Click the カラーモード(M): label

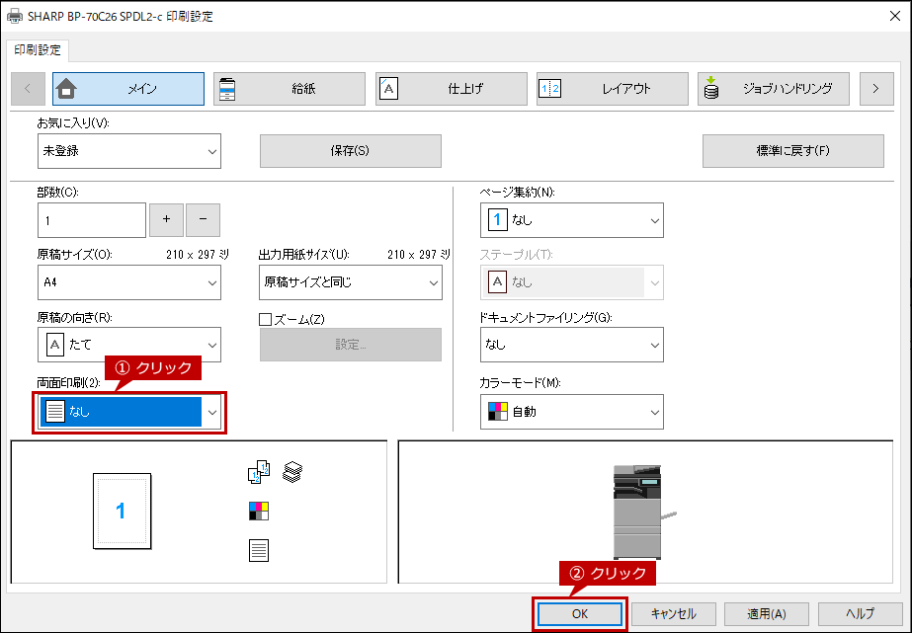520,382
